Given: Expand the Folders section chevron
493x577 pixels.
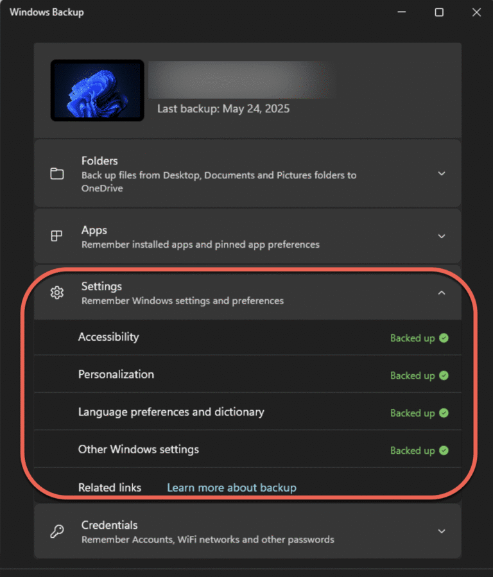Looking at the screenshot, I should click(x=442, y=173).
